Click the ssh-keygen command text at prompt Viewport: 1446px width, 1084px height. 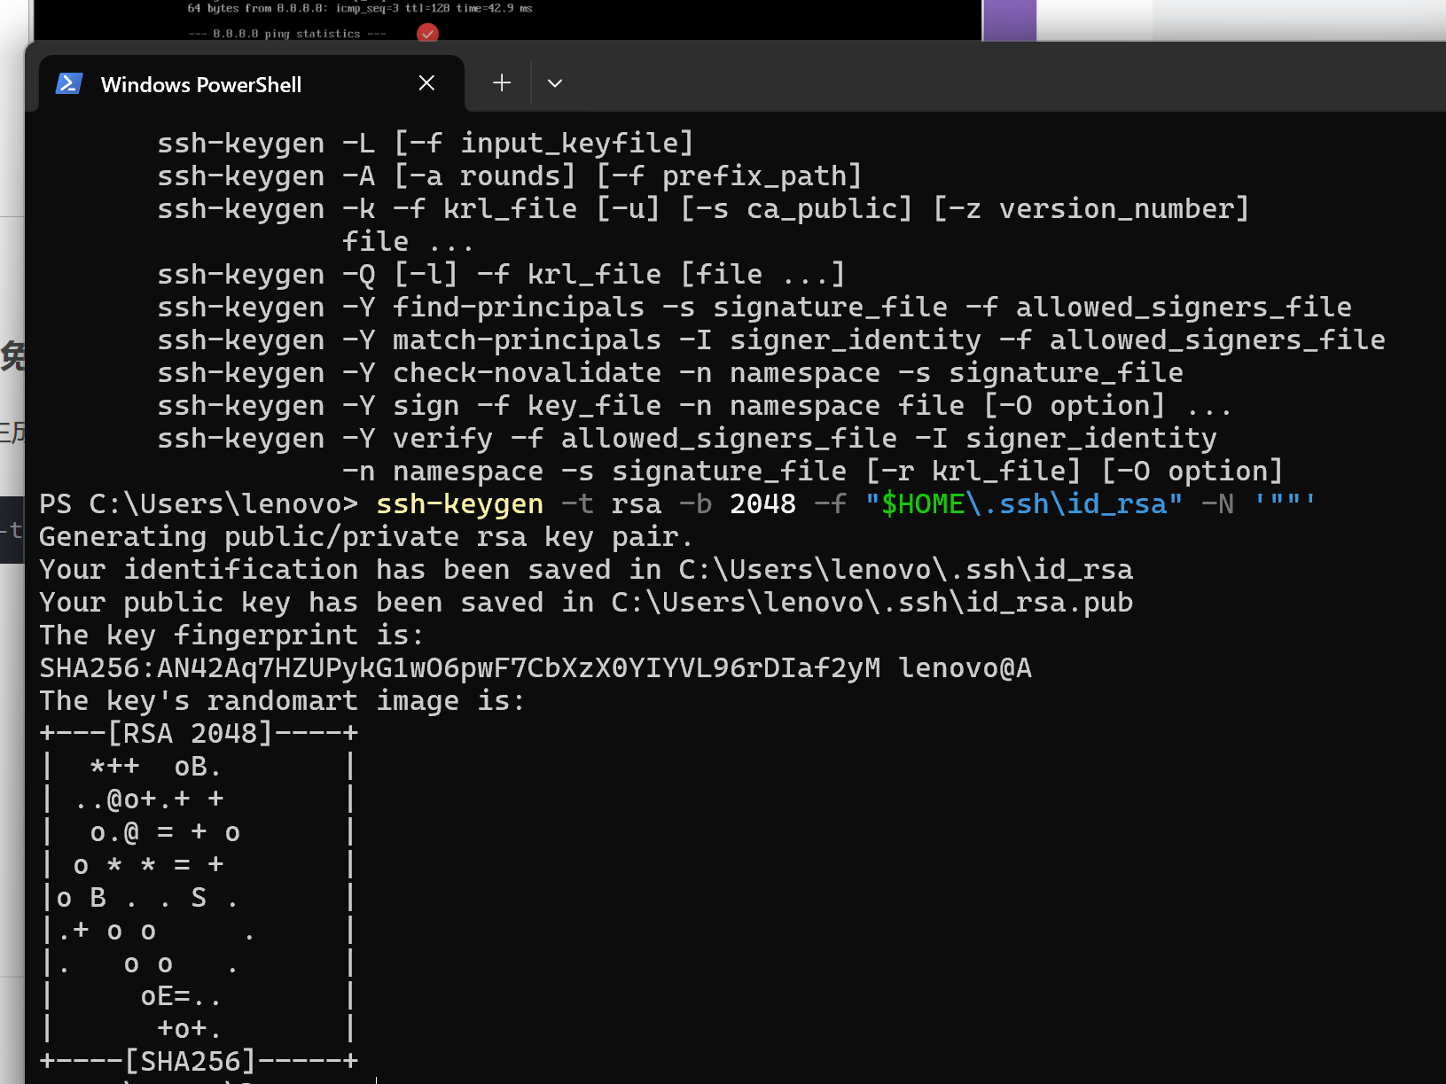click(x=459, y=504)
